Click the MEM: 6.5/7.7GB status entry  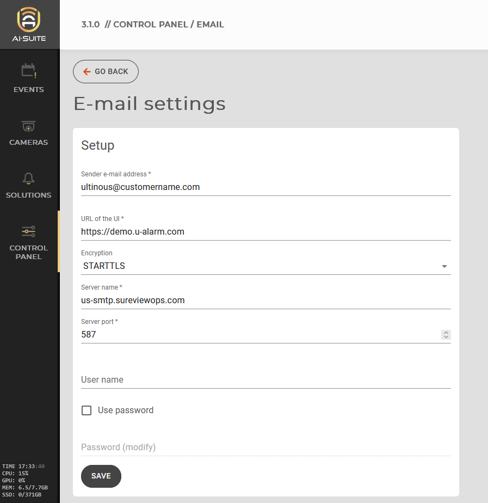tap(25, 487)
